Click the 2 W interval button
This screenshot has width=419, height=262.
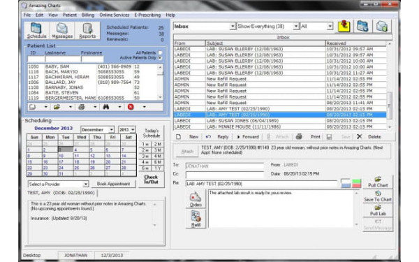[x=145, y=150]
